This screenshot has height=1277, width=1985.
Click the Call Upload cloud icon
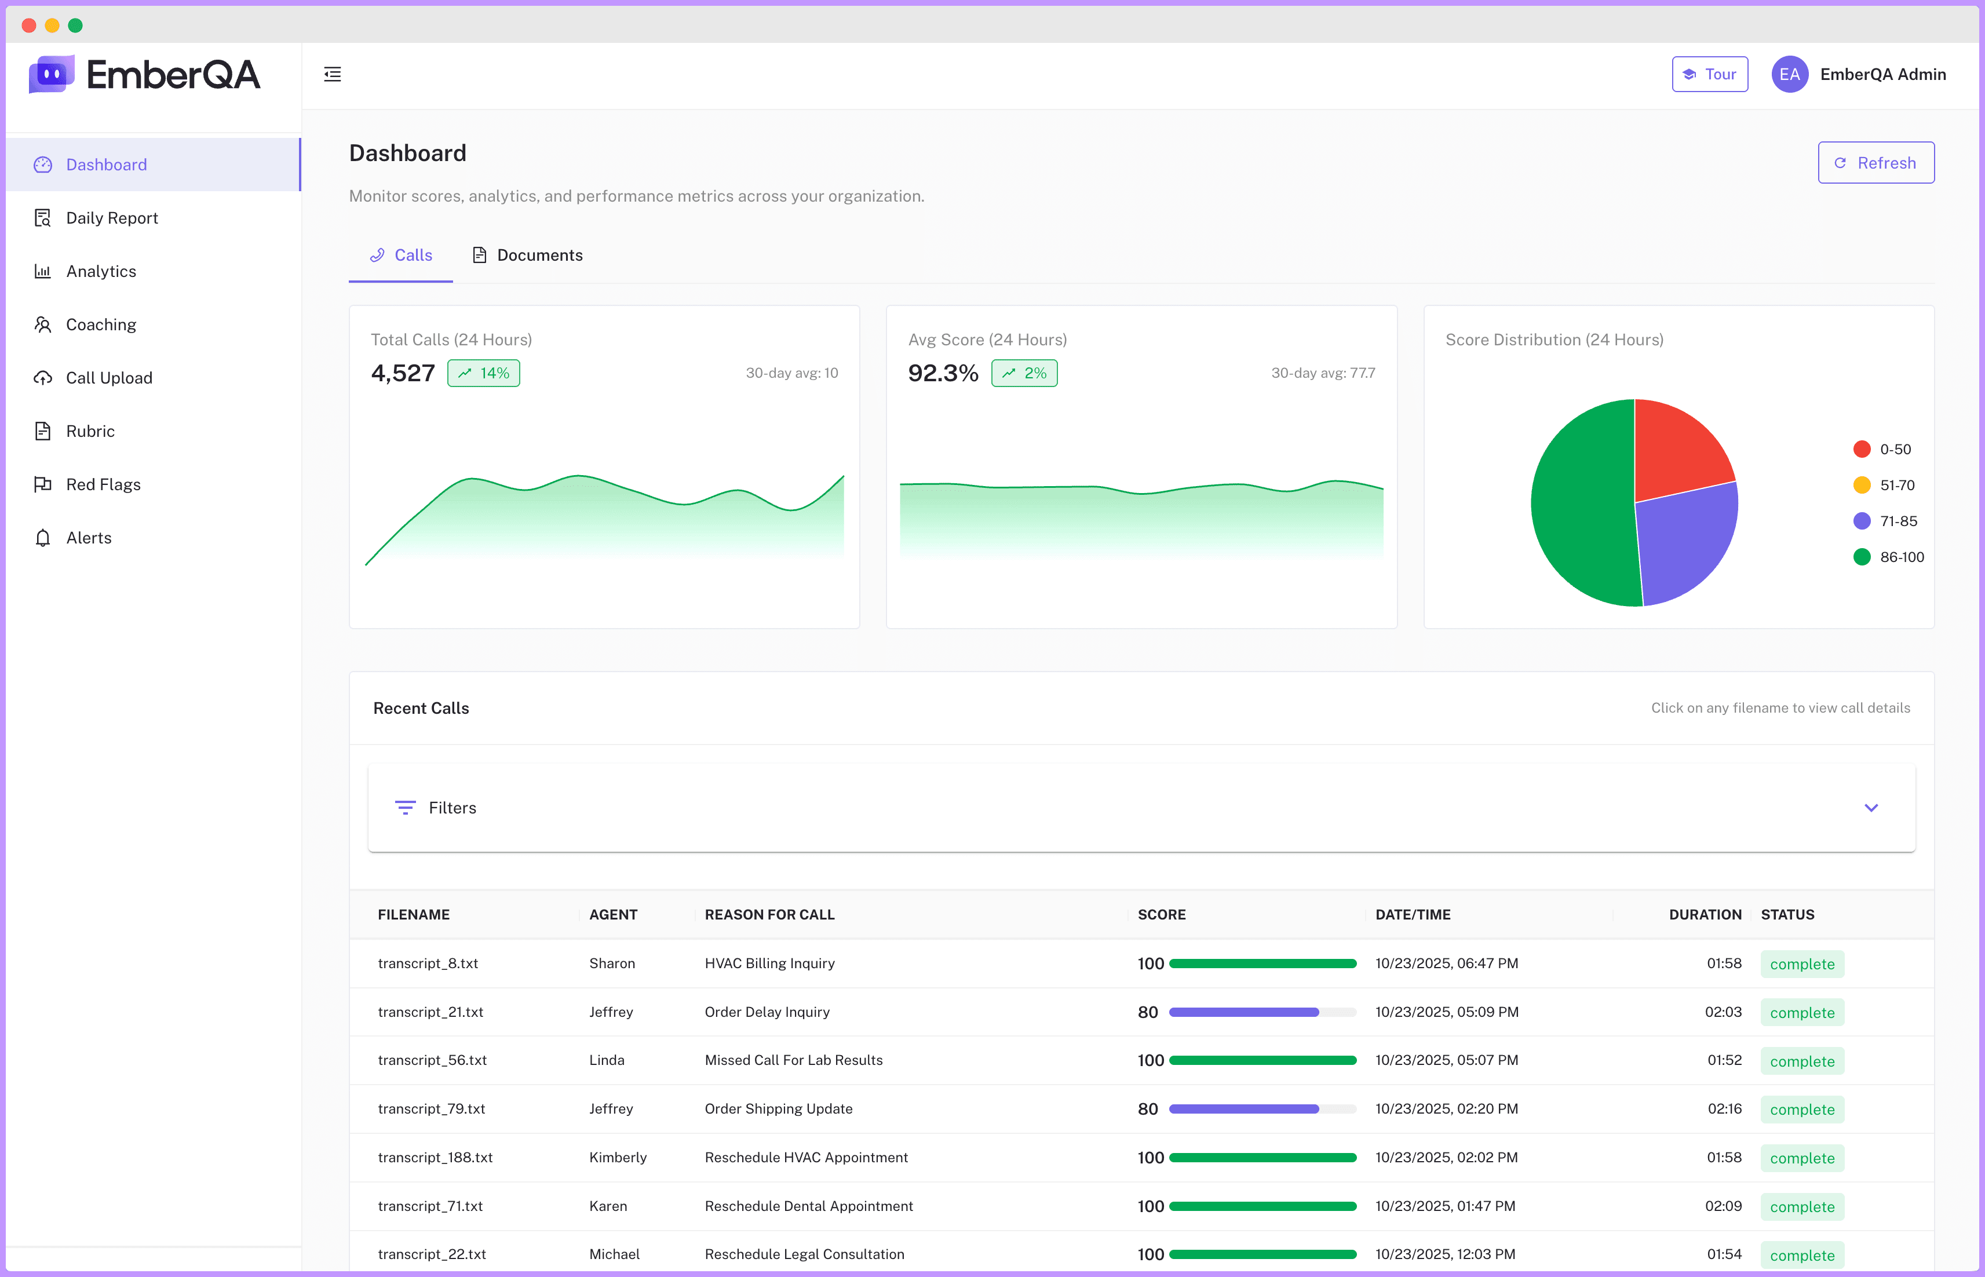(x=43, y=378)
